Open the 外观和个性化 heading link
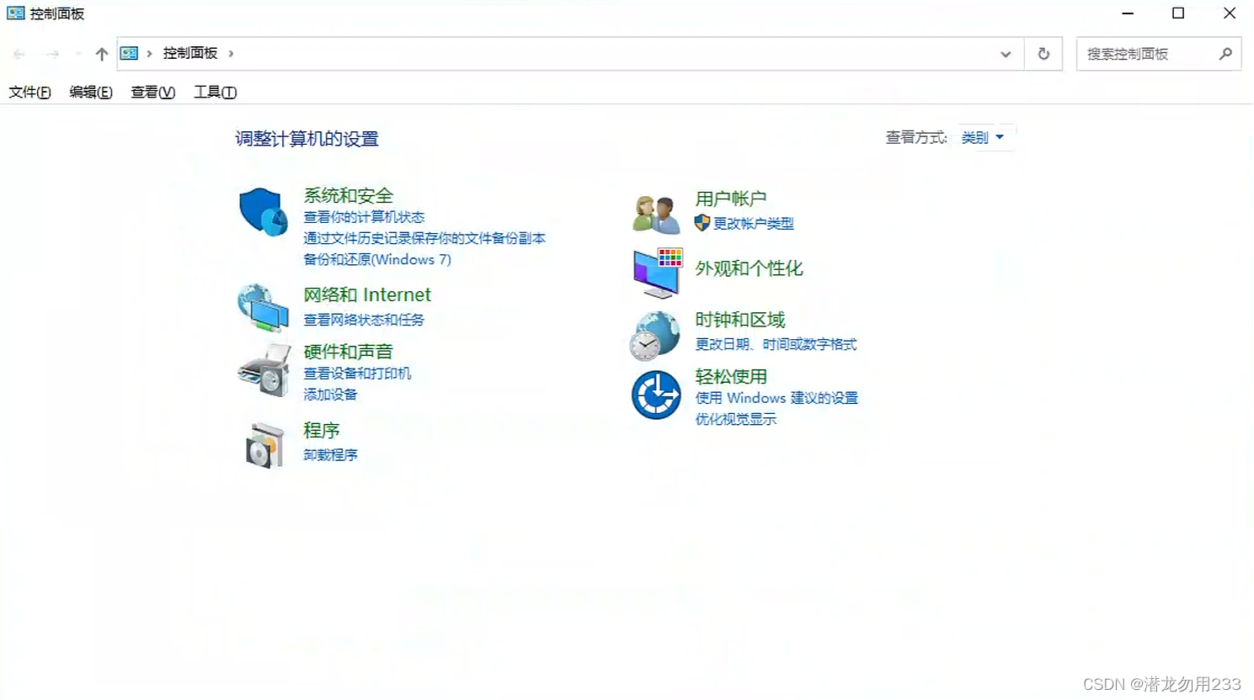Image resolution: width=1254 pixels, height=700 pixels. click(x=749, y=268)
